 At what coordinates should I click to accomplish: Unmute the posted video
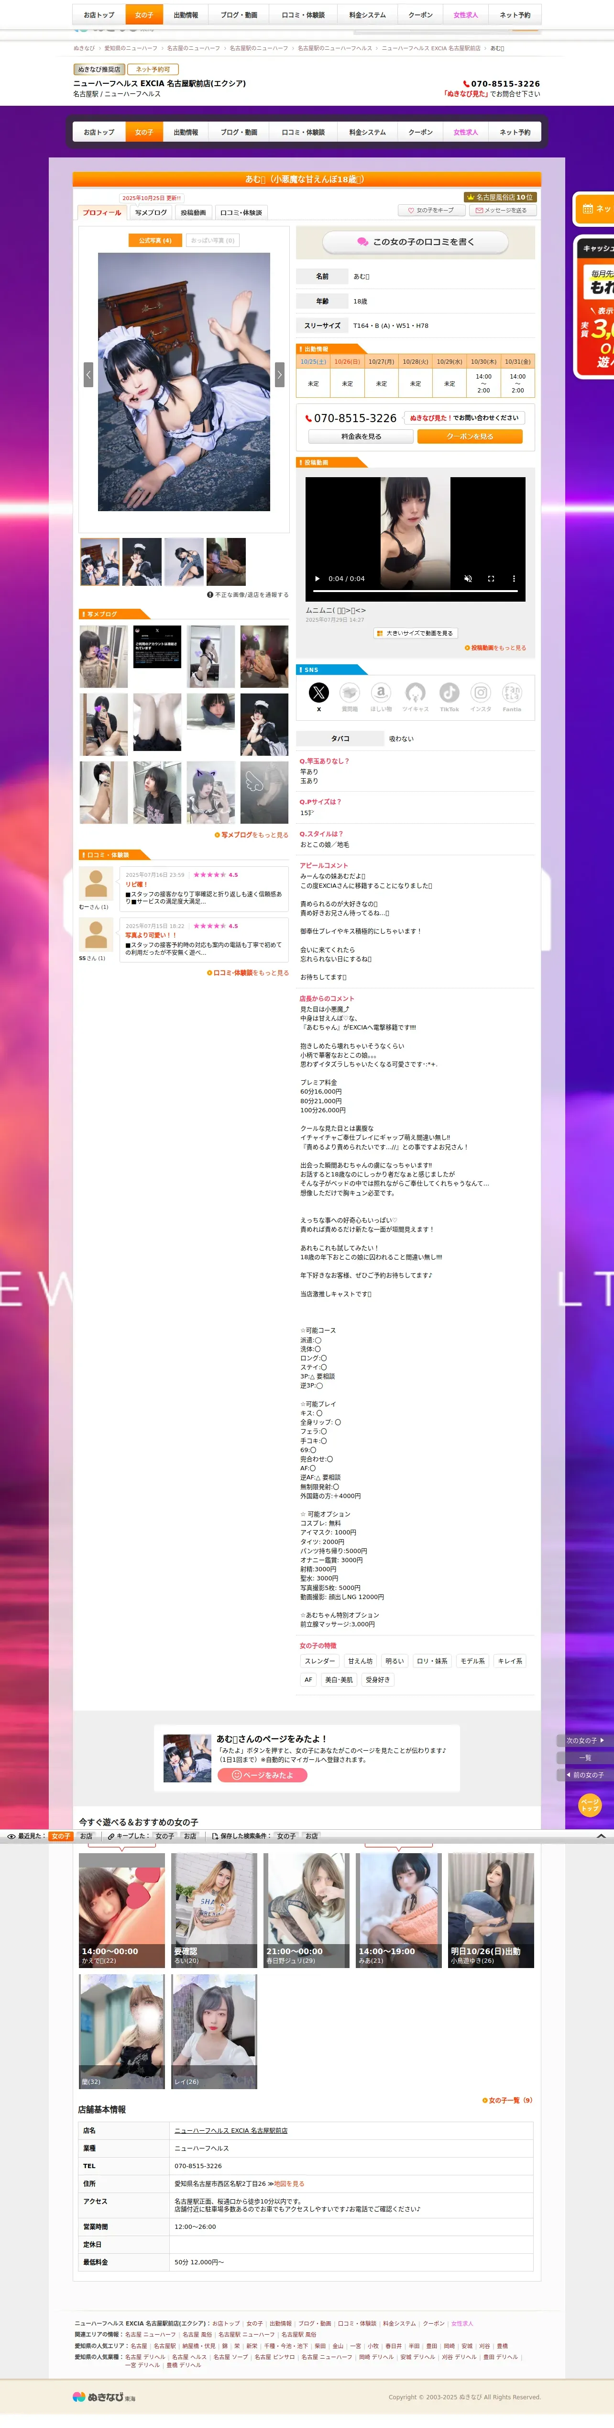(468, 579)
